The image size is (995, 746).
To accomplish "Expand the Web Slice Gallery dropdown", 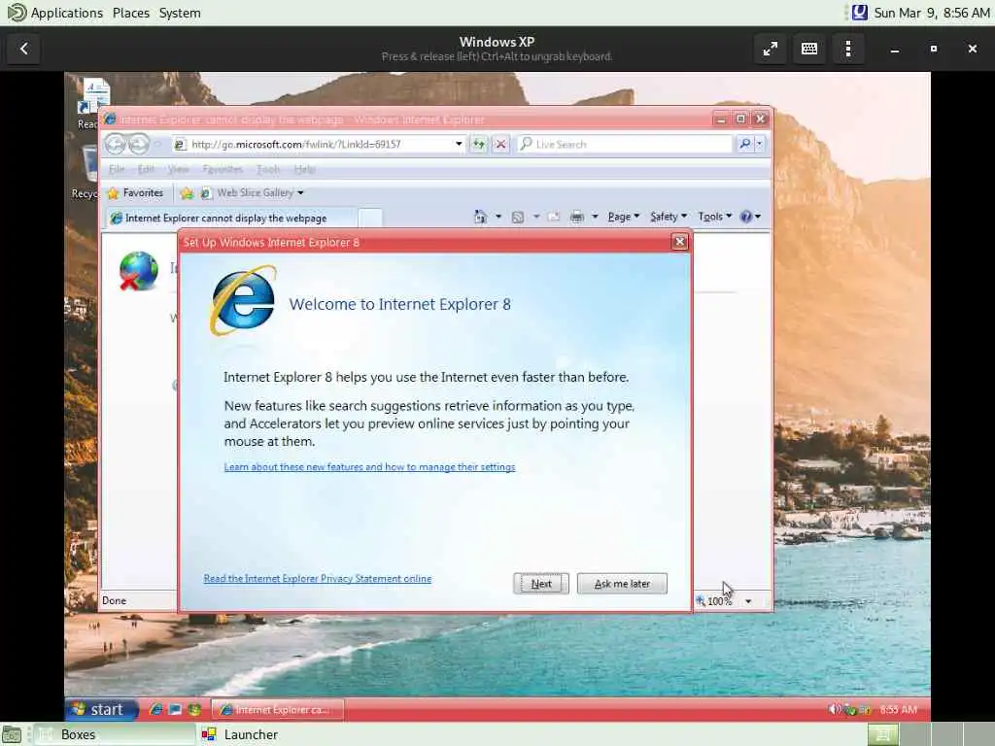I will tap(301, 193).
